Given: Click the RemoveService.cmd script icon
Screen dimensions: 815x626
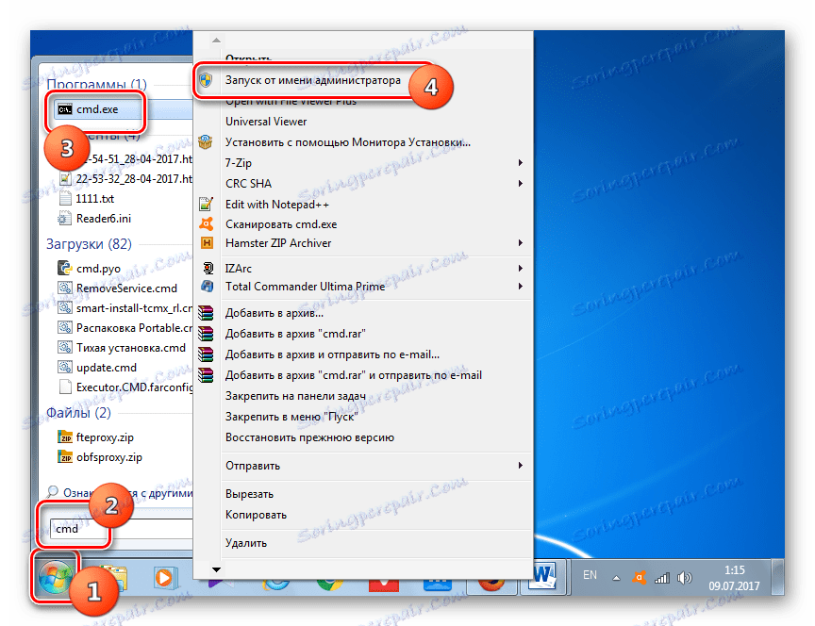Looking at the screenshot, I should 64,288.
